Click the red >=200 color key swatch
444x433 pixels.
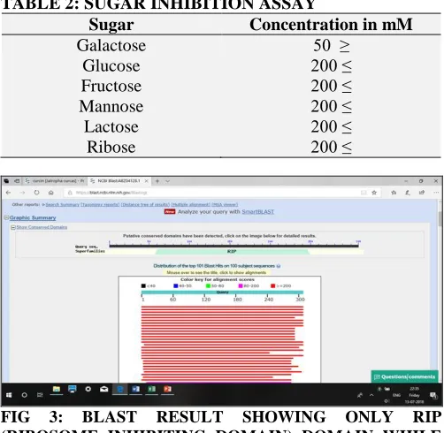coord(273,286)
